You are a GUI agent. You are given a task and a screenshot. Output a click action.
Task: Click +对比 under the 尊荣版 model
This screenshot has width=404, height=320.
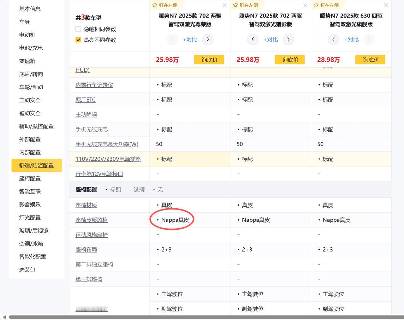pyautogui.click(x=190, y=39)
